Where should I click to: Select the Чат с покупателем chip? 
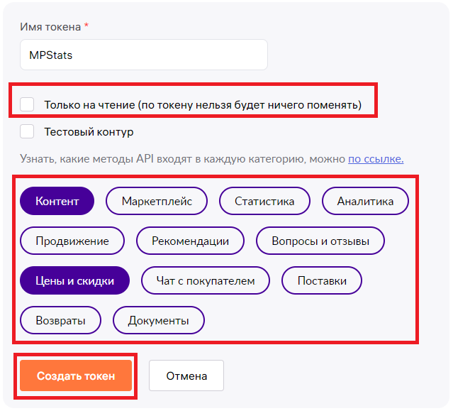tap(206, 280)
